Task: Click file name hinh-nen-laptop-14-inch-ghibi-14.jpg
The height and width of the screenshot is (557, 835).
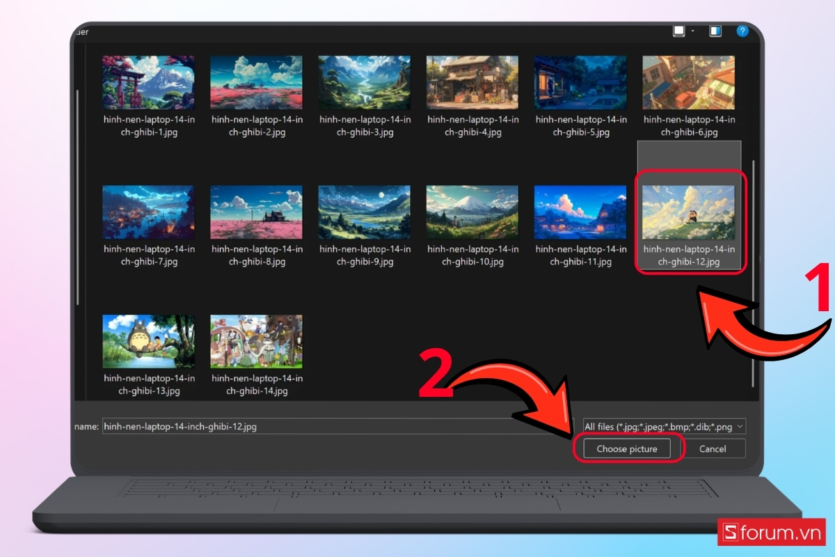Action: [257, 385]
